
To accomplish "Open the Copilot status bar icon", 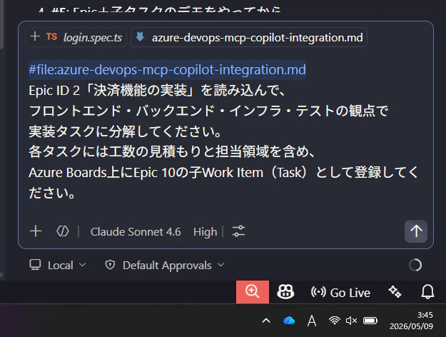I will (x=285, y=292).
